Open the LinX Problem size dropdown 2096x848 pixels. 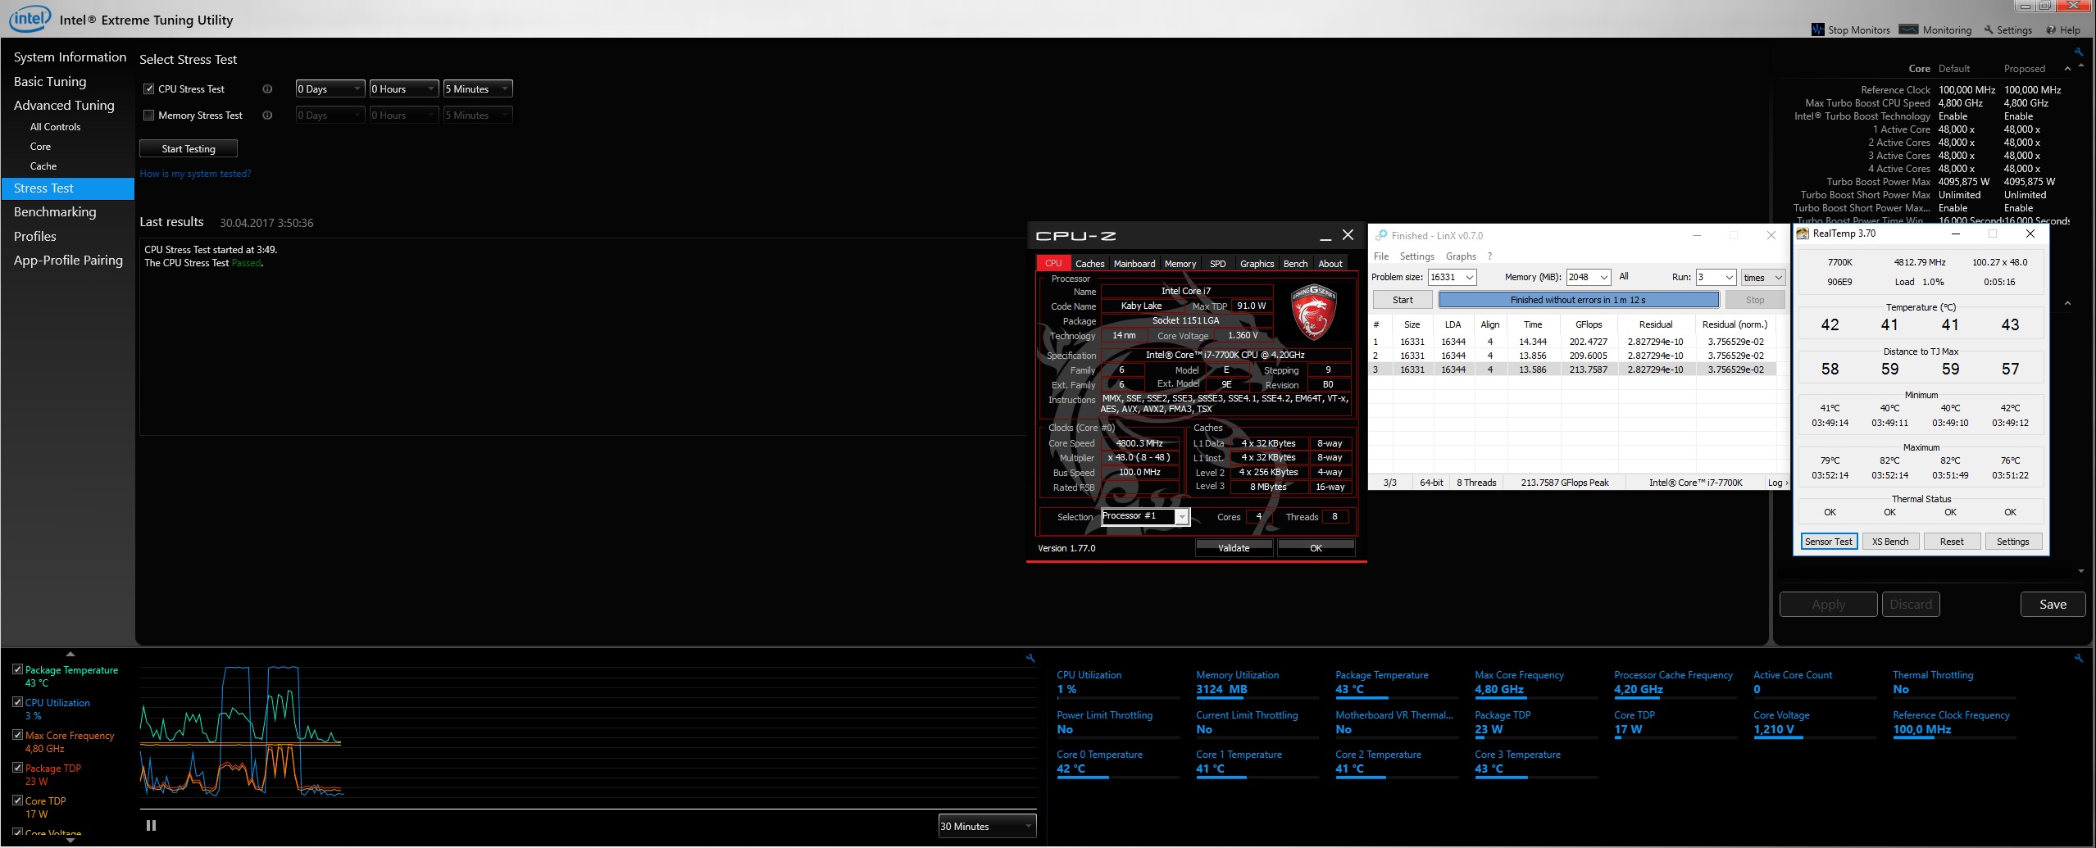click(1452, 278)
